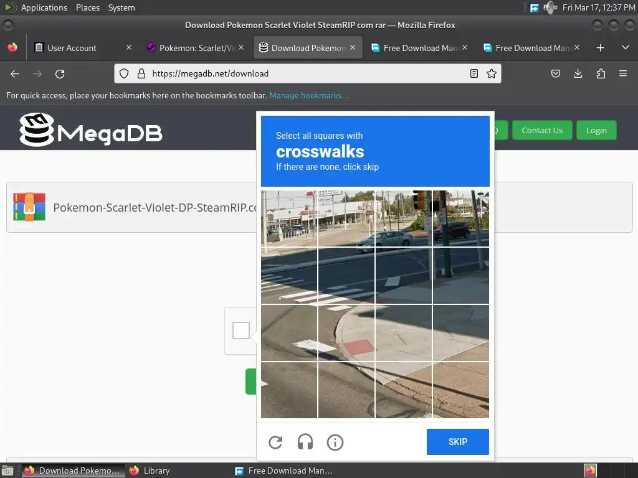Click the Firefox View icon

point(12,47)
